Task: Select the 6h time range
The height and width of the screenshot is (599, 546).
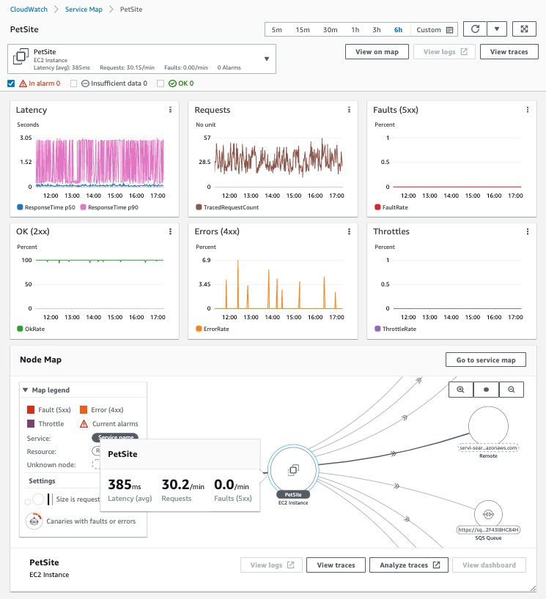Action: [398, 30]
